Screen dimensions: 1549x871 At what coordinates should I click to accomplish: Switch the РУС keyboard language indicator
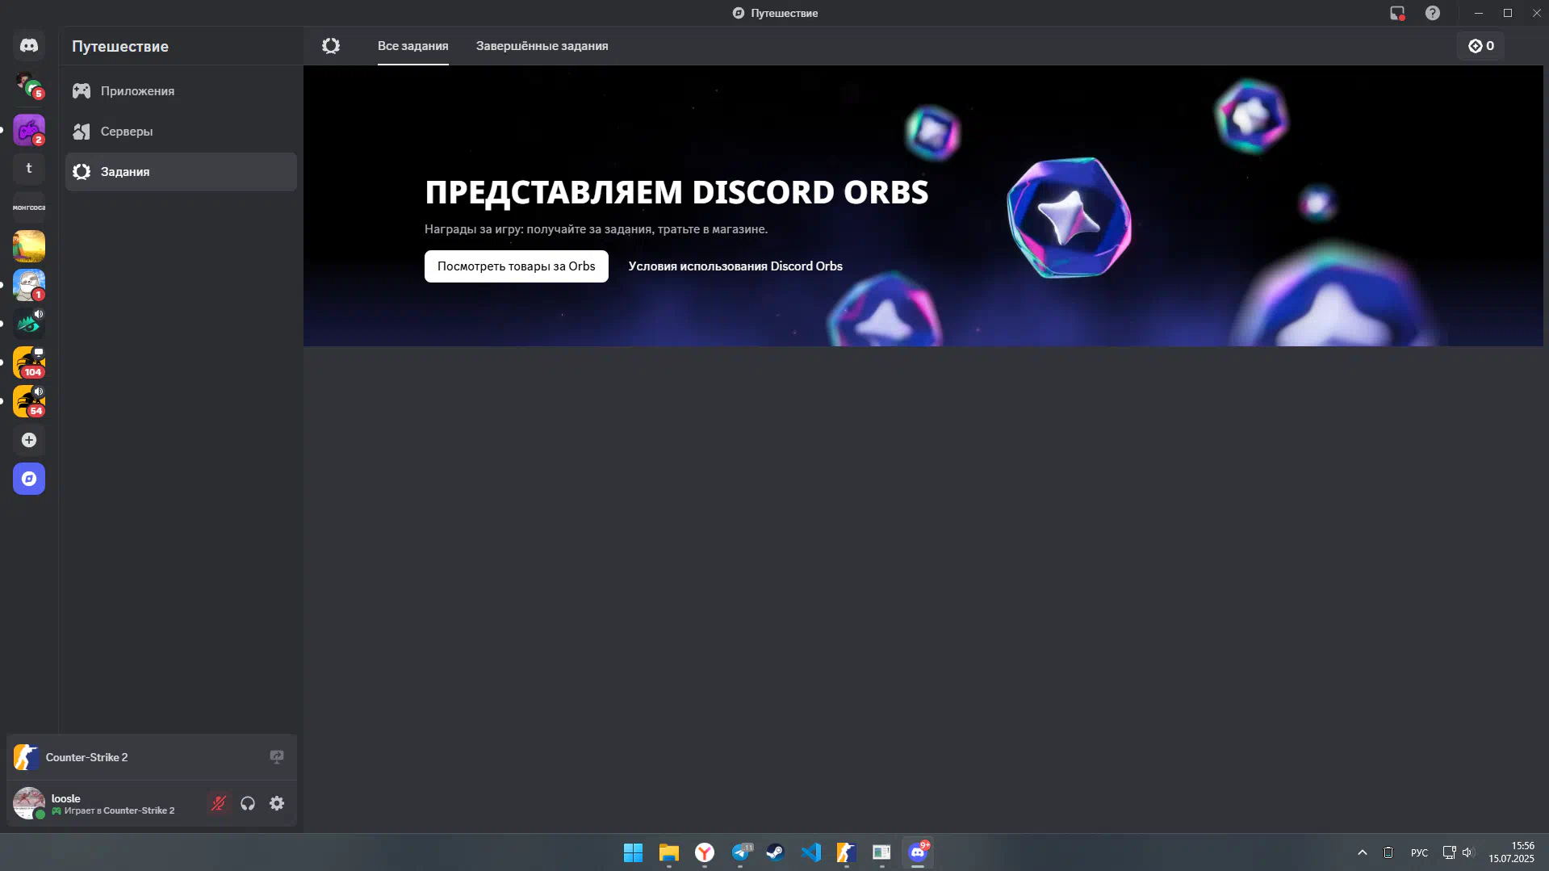[1419, 852]
